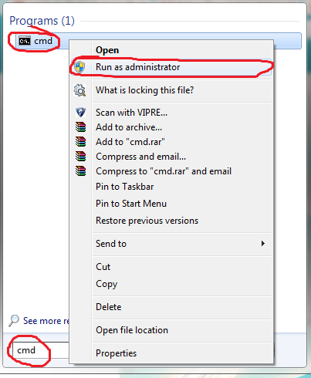The width and height of the screenshot is (311, 378).
Task: Click the VIPRE shield scan icon
Action: 80,113
